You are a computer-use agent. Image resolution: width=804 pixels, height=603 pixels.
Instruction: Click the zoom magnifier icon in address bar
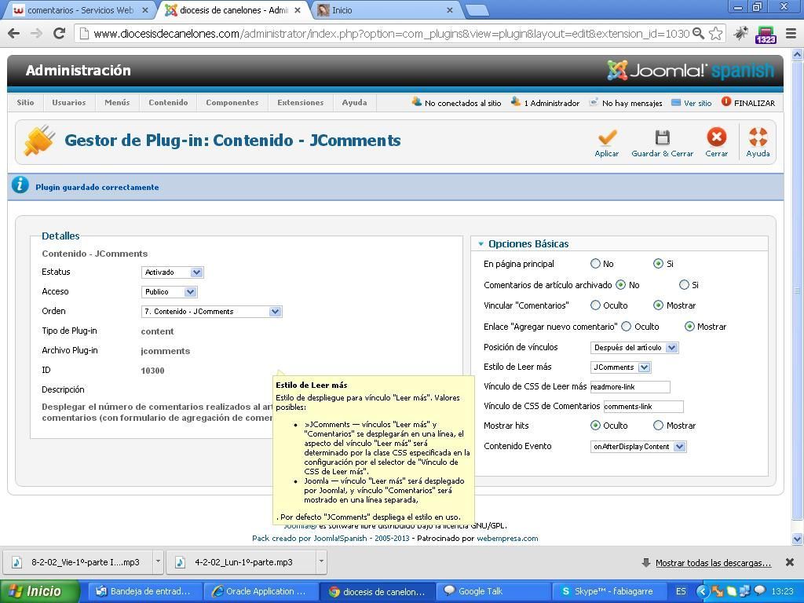click(x=698, y=34)
